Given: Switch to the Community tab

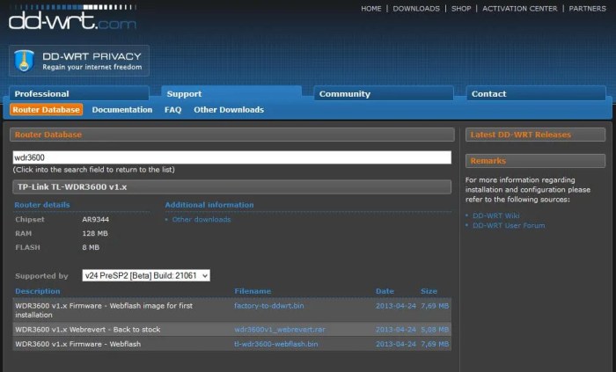Looking at the screenshot, I should tap(384, 94).
